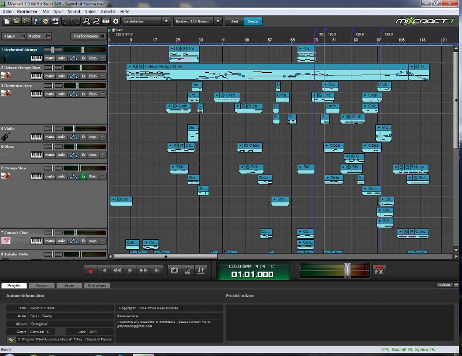Image resolution: width=462 pixels, height=356 pixels.
Task: Click the instrument image of Orchestra Harp track
Action: 6,93
